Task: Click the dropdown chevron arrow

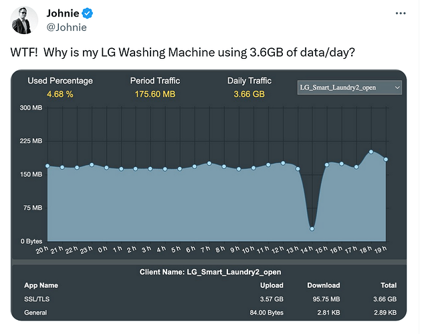Action: point(397,88)
